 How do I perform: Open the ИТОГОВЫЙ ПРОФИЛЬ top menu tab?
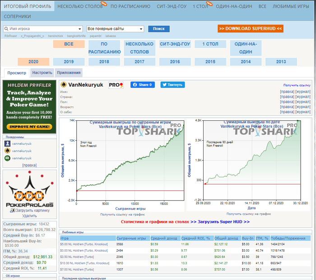28,6
